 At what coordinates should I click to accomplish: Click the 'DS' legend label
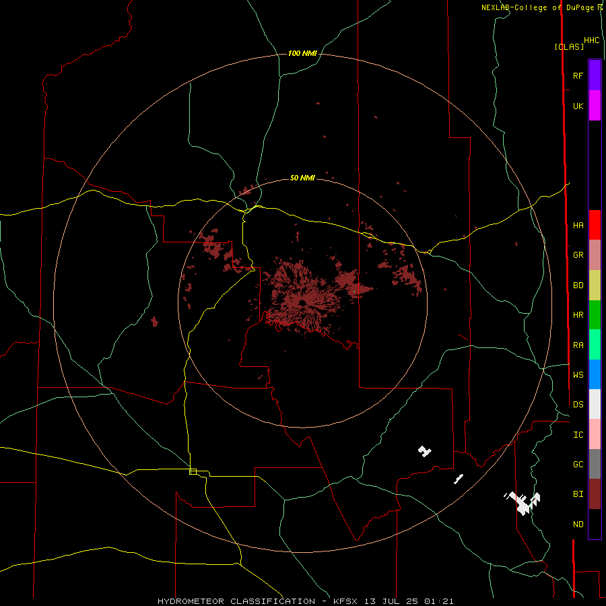(578, 405)
